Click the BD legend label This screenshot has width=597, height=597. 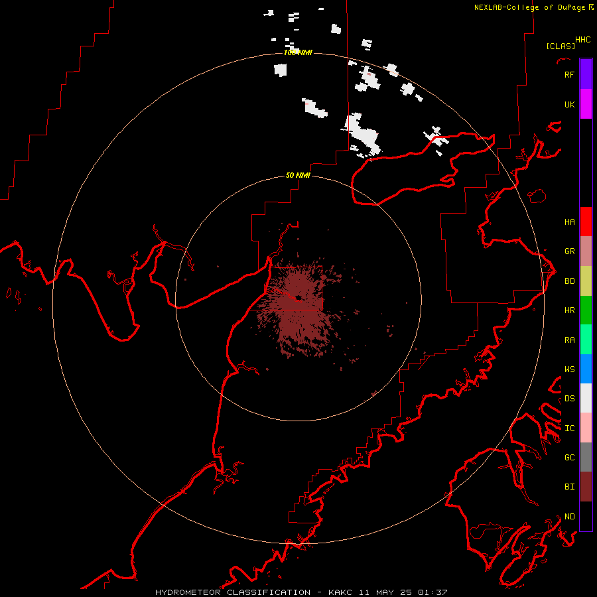point(569,281)
